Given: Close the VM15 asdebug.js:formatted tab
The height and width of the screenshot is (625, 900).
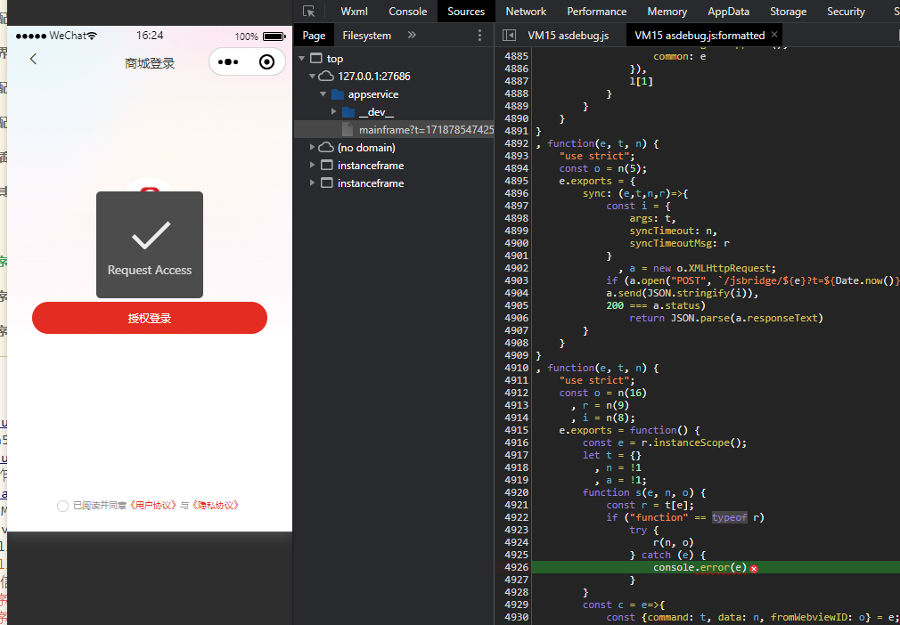Looking at the screenshot, I should [x=774, y=35].
